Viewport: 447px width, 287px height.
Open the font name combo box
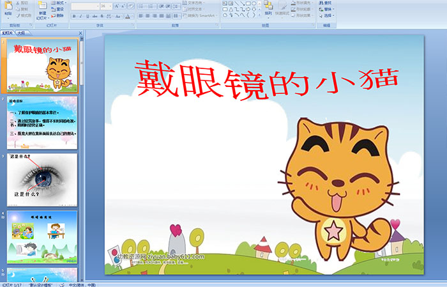coord(85,6)
